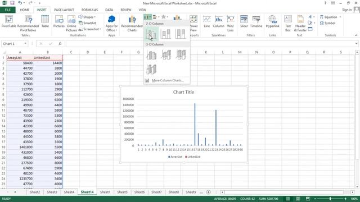The image size is (360, 202).
Task: Choose 3-D Stacked Column chart
Action: [166, 55]
